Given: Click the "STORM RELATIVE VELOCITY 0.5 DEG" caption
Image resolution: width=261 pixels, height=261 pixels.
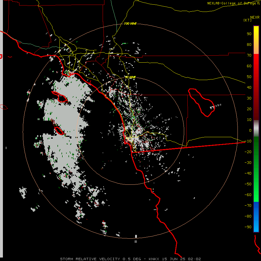Looking at the screenshot, I should (x=100, y=259).
